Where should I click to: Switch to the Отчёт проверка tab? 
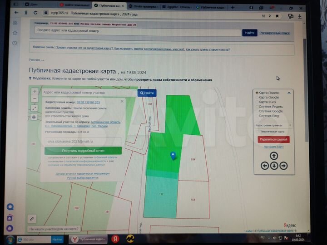pos(143,6)
